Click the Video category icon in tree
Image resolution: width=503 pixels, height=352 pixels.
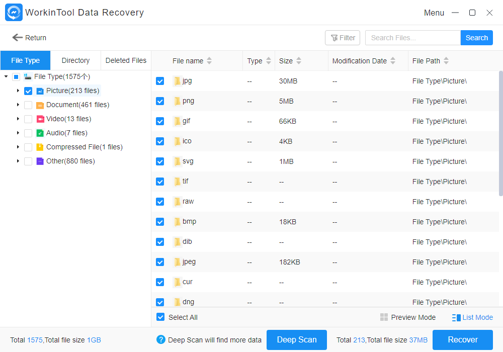tap(40, 119)
